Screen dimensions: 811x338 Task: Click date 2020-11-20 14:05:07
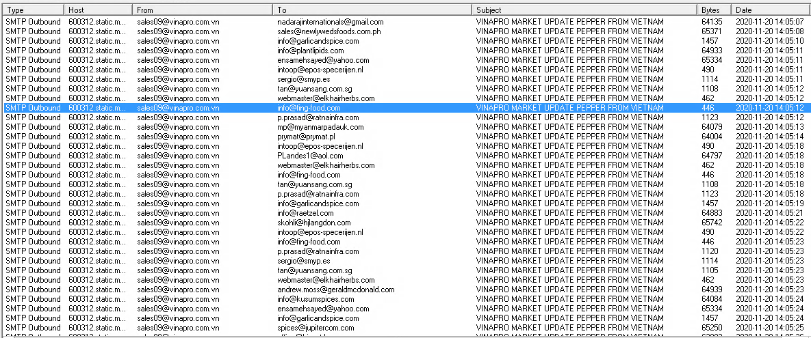pyautogui.click(x=770, y=22)
